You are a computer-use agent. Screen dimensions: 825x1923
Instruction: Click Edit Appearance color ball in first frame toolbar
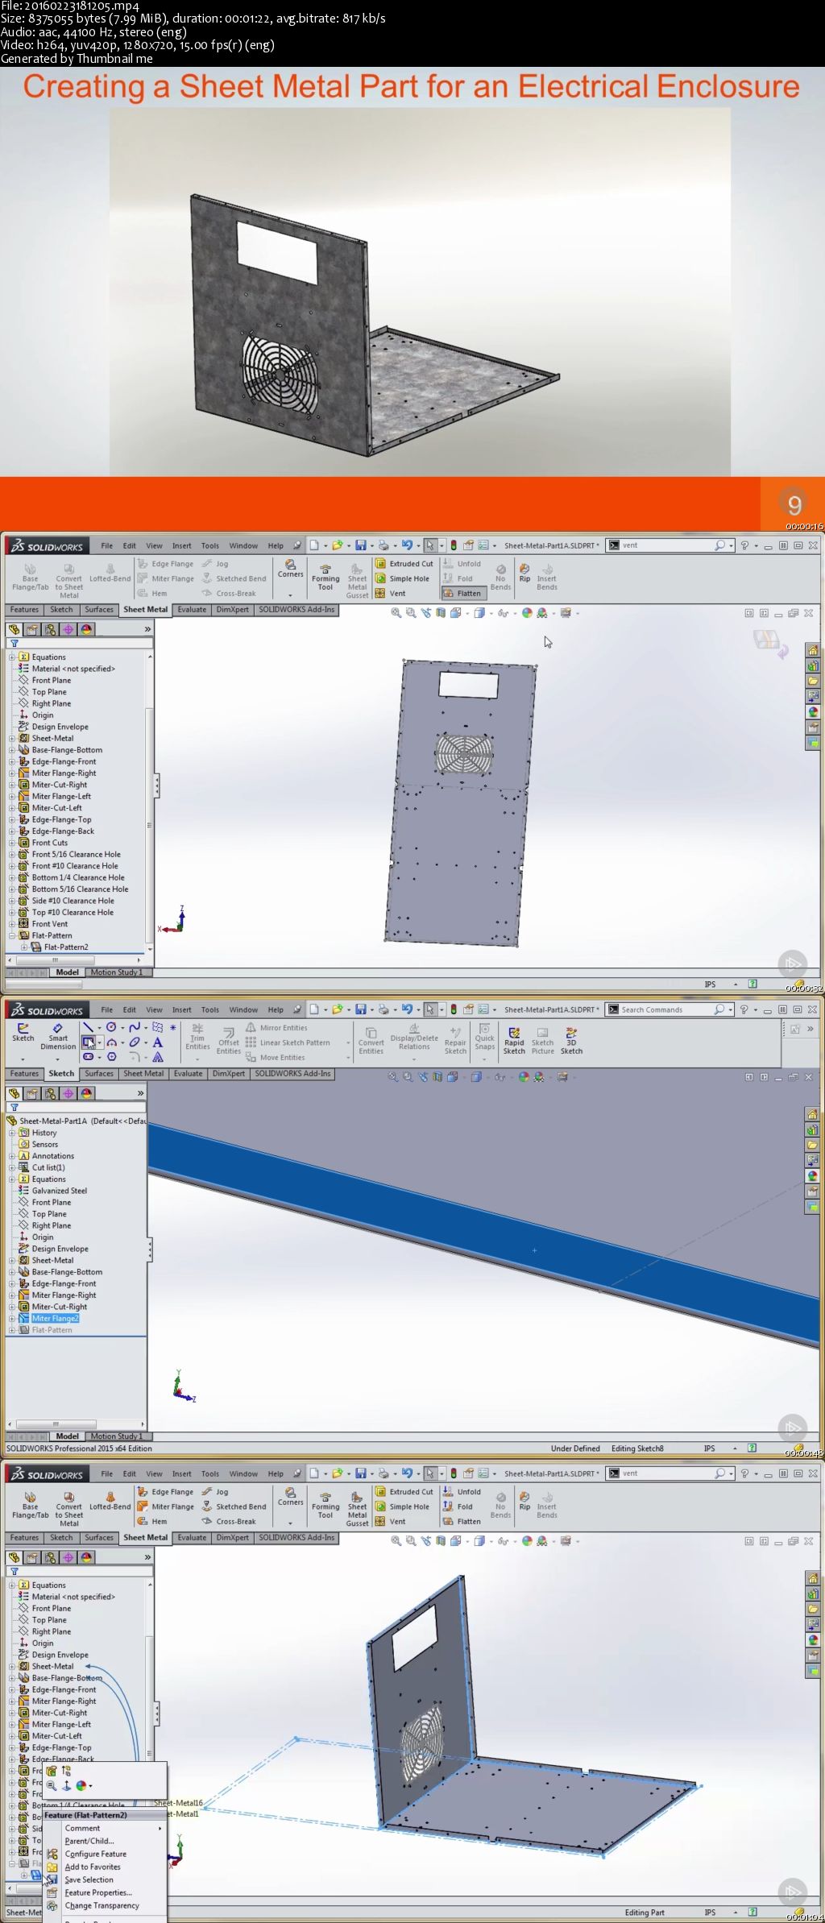(x=527, y=613)
